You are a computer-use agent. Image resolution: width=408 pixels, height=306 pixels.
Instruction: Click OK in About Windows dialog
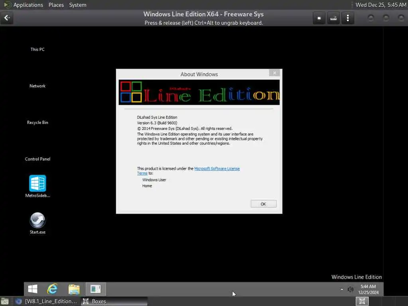pyautogui.click(x=263, y=204)
